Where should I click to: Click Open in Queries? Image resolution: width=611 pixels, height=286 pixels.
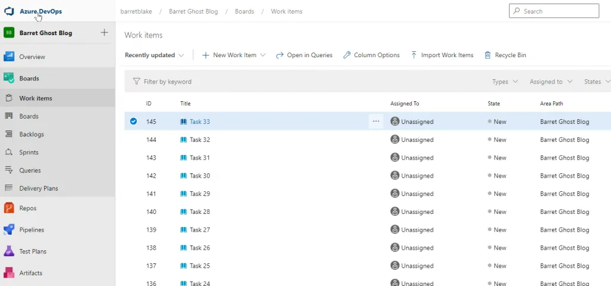click(x=304, y=55)
